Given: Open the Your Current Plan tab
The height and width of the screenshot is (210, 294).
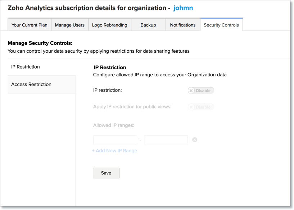Looking at the screenshot, I should (x=30, y=25).
